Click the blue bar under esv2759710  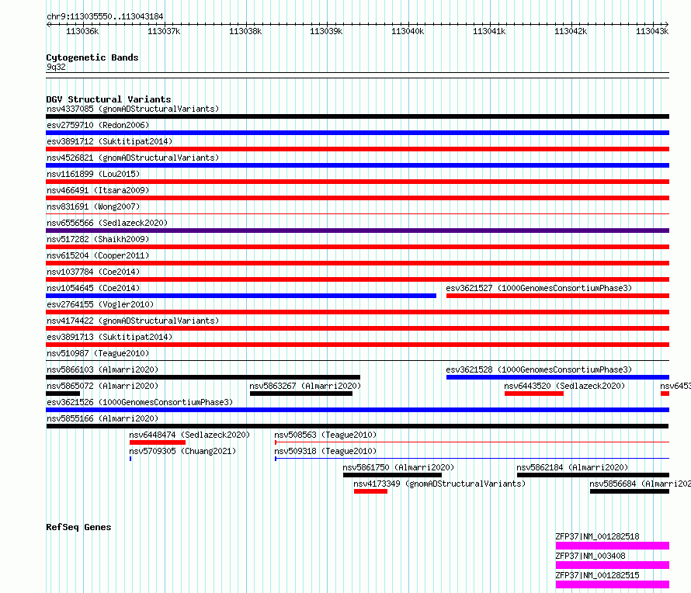click(357, 133)
